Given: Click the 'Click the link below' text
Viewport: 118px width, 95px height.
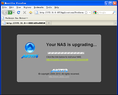Looking at the screenshot, I should click(x=64, y=57).
